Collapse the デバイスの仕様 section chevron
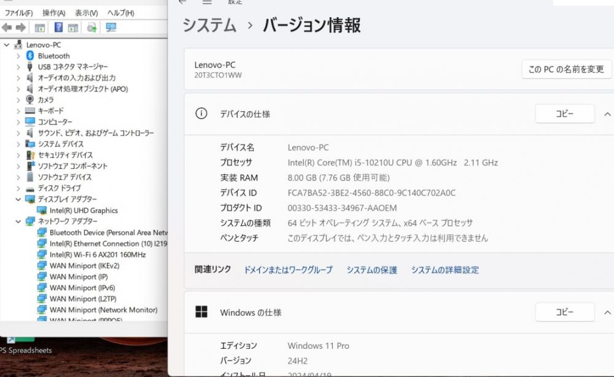 [607, 114]
